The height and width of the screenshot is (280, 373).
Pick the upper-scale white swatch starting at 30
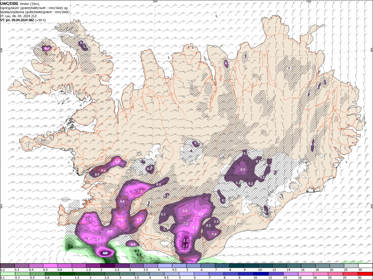(x=365, y=266)
